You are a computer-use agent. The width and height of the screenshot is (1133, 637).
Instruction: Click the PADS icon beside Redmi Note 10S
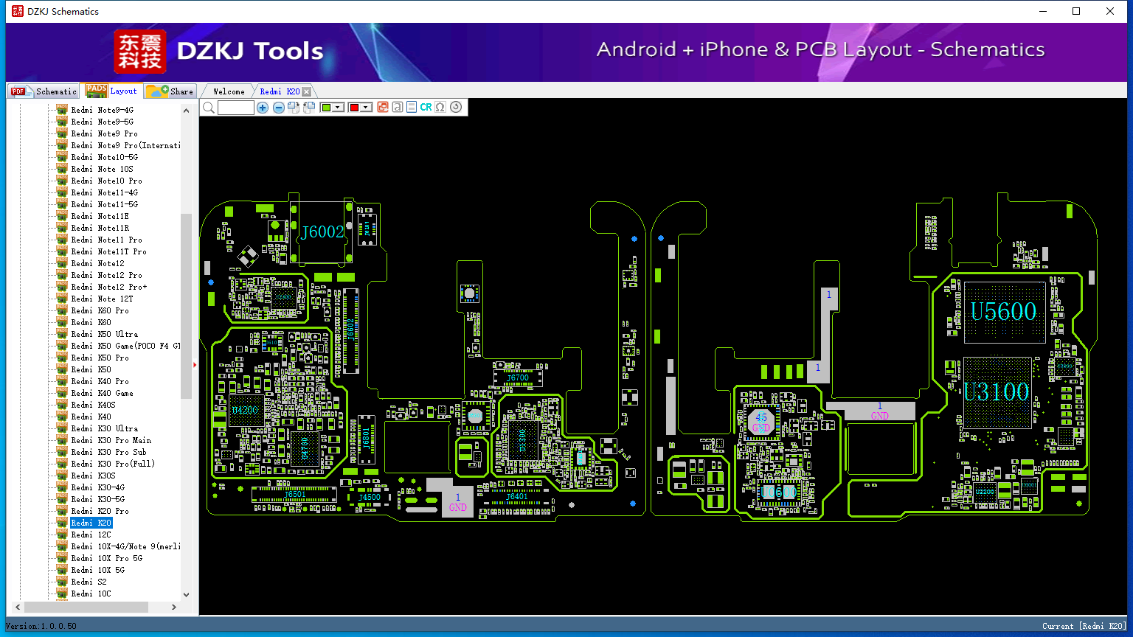click(62, 169)
